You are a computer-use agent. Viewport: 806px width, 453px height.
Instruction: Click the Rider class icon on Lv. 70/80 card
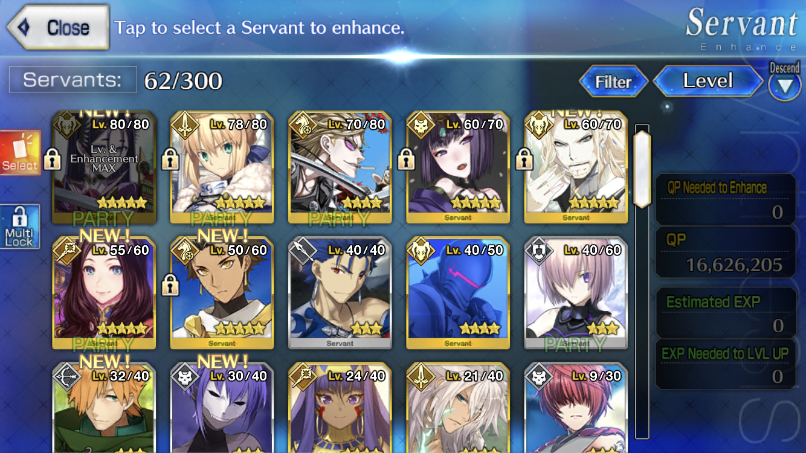[301, 126]
